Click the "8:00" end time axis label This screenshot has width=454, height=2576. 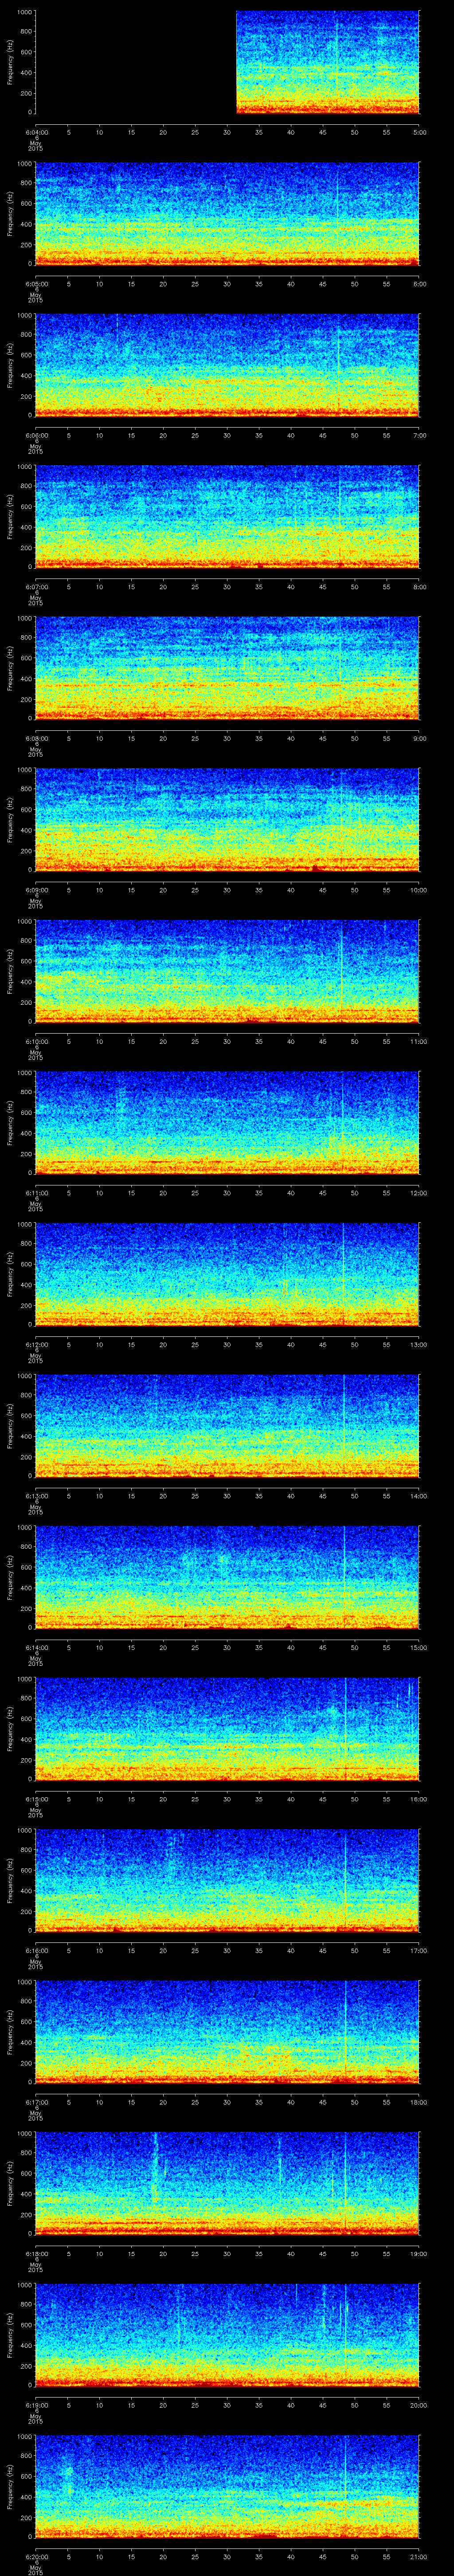click(x=419, y=587)
